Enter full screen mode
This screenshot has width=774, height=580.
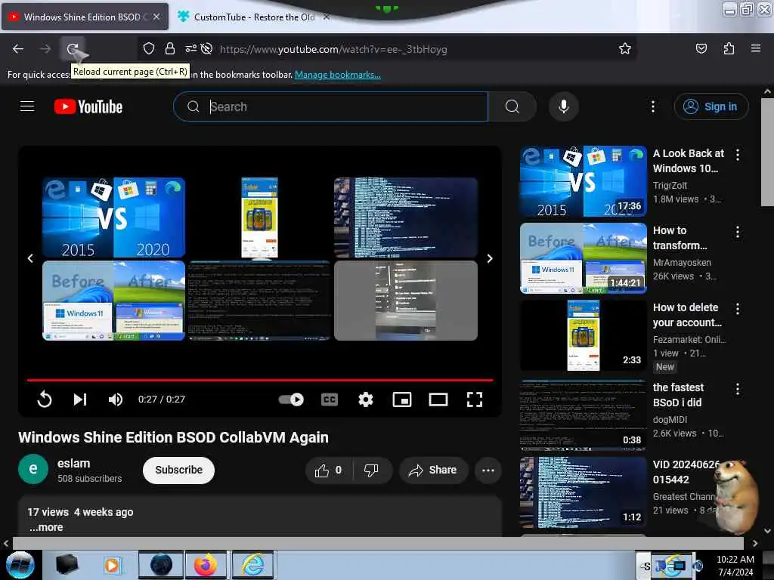point(475,399)
